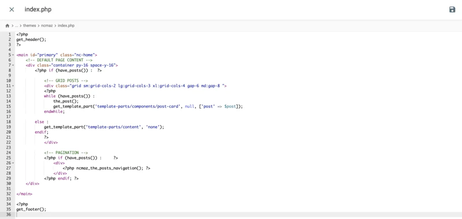462x219 pixels.
Task: Click the index.php title text
Action: 38,9
